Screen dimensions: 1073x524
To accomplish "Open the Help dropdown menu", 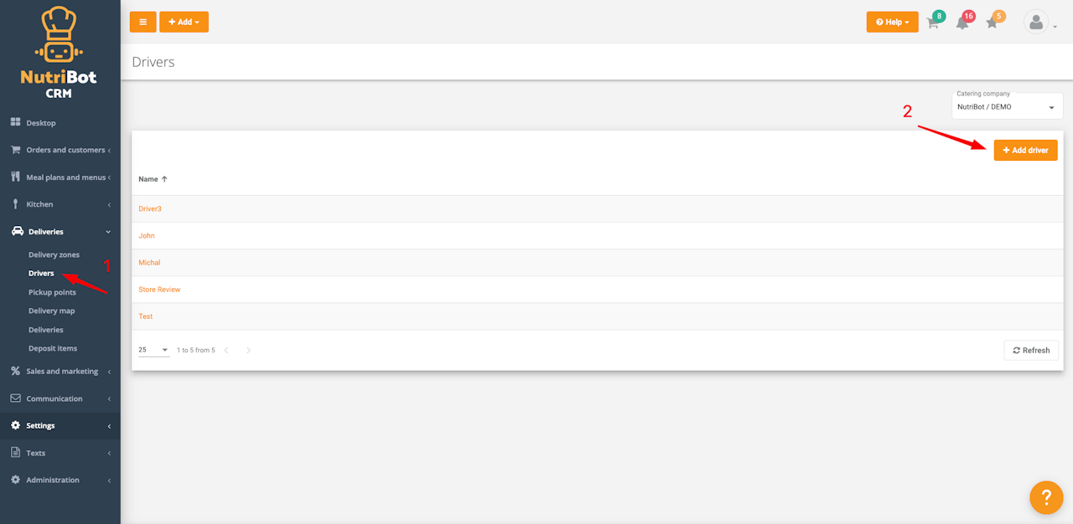I will pos(892,22).
